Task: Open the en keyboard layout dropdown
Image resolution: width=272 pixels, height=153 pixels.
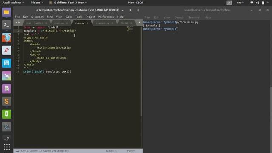Action: 240,3
